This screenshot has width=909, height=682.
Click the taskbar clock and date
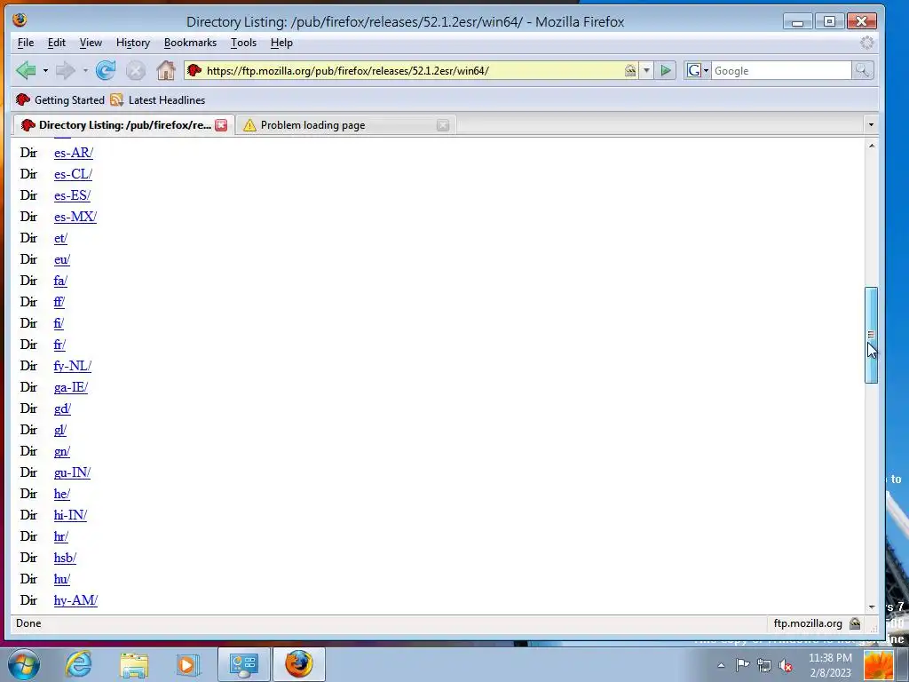(x=831, y=665)
